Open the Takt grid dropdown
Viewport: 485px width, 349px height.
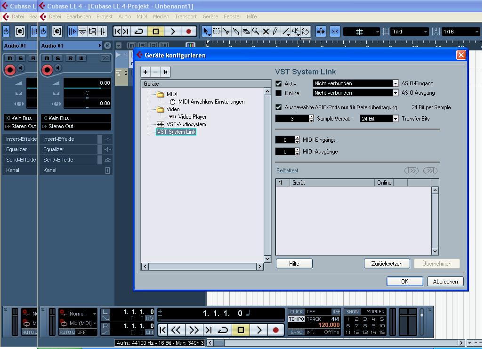(x=410, y=32)
